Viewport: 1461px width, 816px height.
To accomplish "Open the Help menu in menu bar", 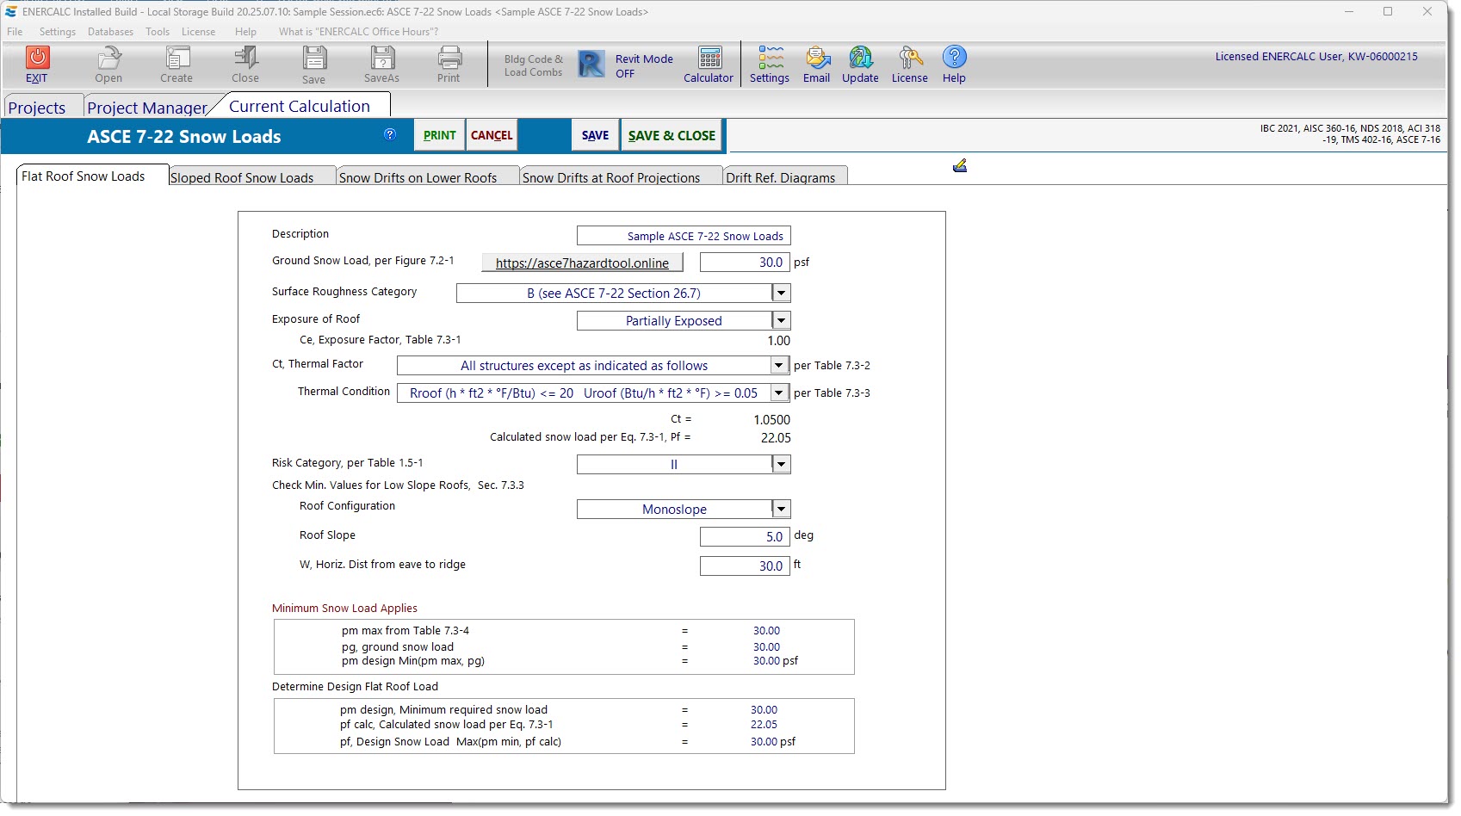I will point(245,32).
